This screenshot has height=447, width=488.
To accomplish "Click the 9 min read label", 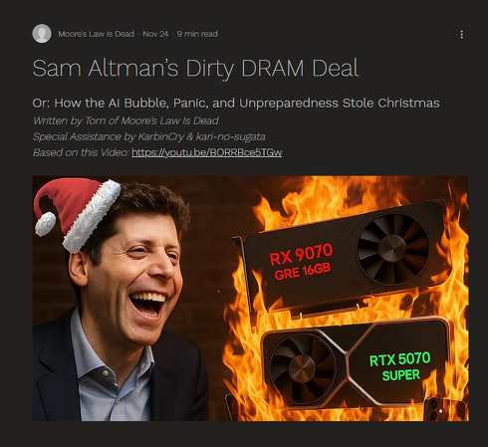I will tap(197, 34).
